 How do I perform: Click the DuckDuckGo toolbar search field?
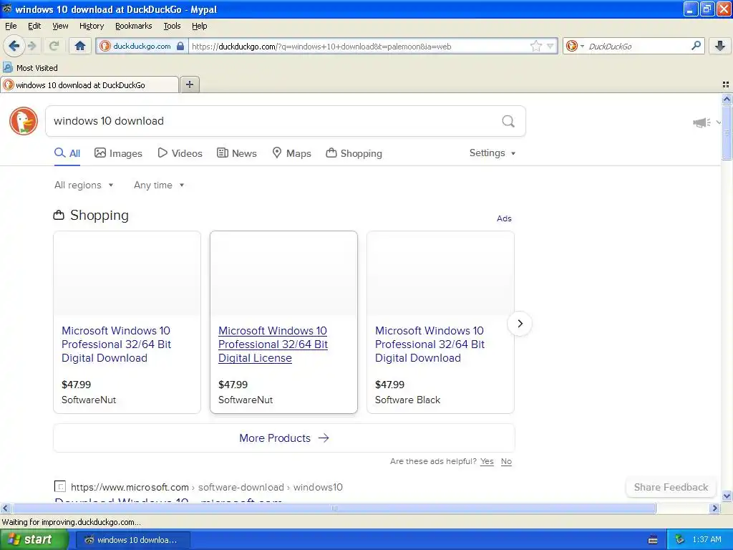(x=638, y=46)
